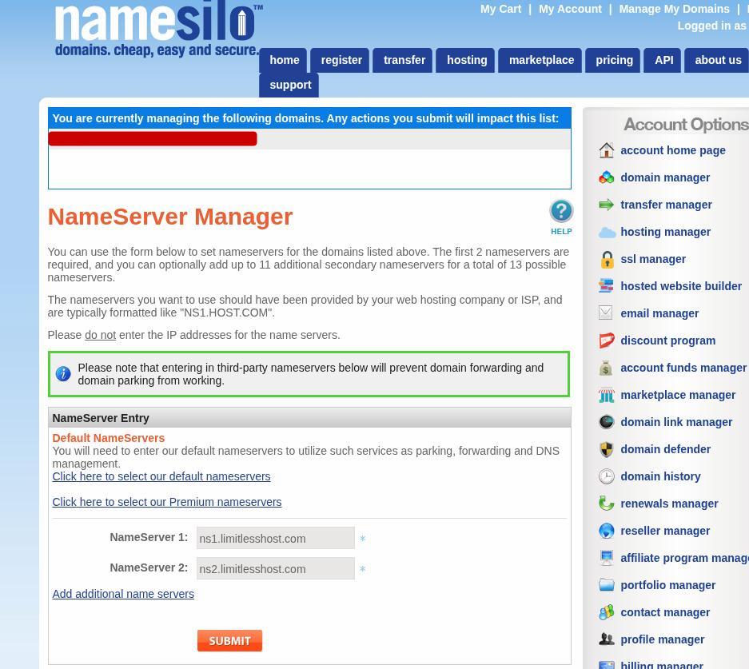Open the renewals manager text link
749x669 pixels.
669,504
